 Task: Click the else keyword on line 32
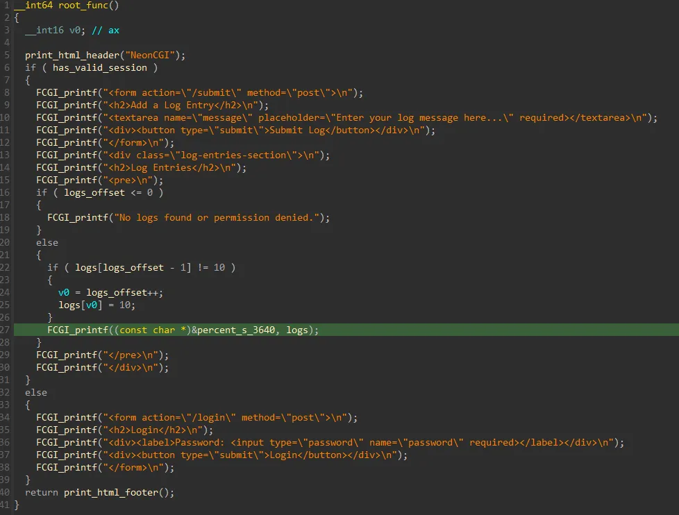(36, 393)
